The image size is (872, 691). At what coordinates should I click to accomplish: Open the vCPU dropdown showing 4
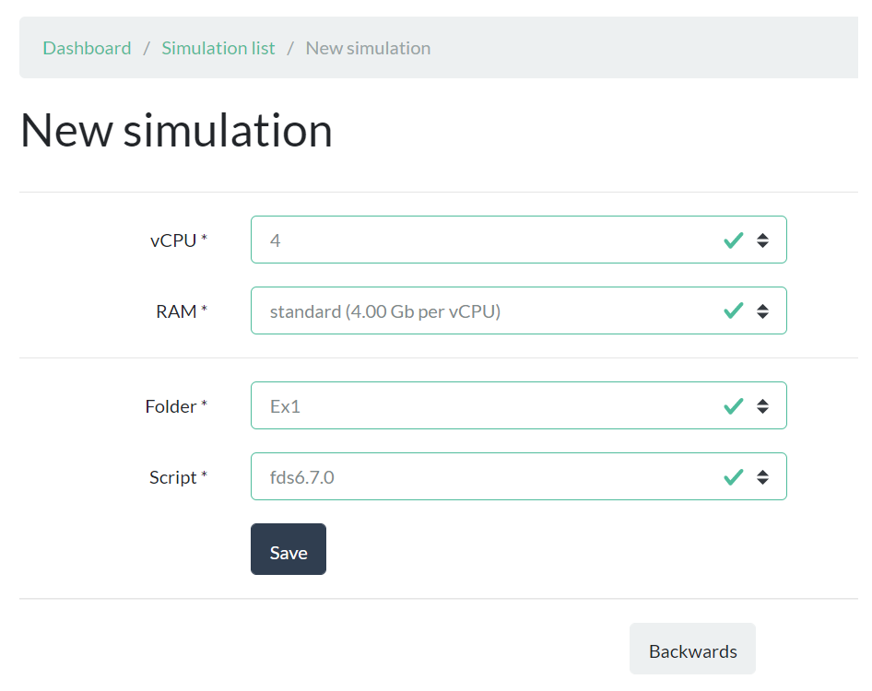click(x=518, y=240)
